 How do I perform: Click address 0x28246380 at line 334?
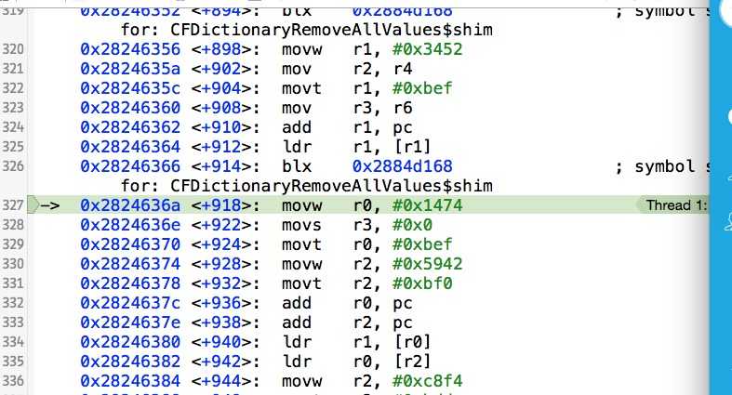134,341
